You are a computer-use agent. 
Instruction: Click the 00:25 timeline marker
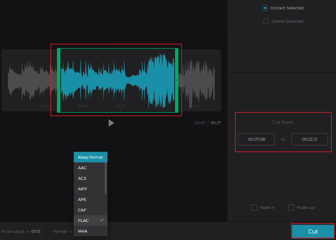[x=195, y=106]
